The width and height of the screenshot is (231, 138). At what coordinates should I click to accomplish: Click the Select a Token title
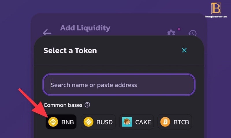70,50
